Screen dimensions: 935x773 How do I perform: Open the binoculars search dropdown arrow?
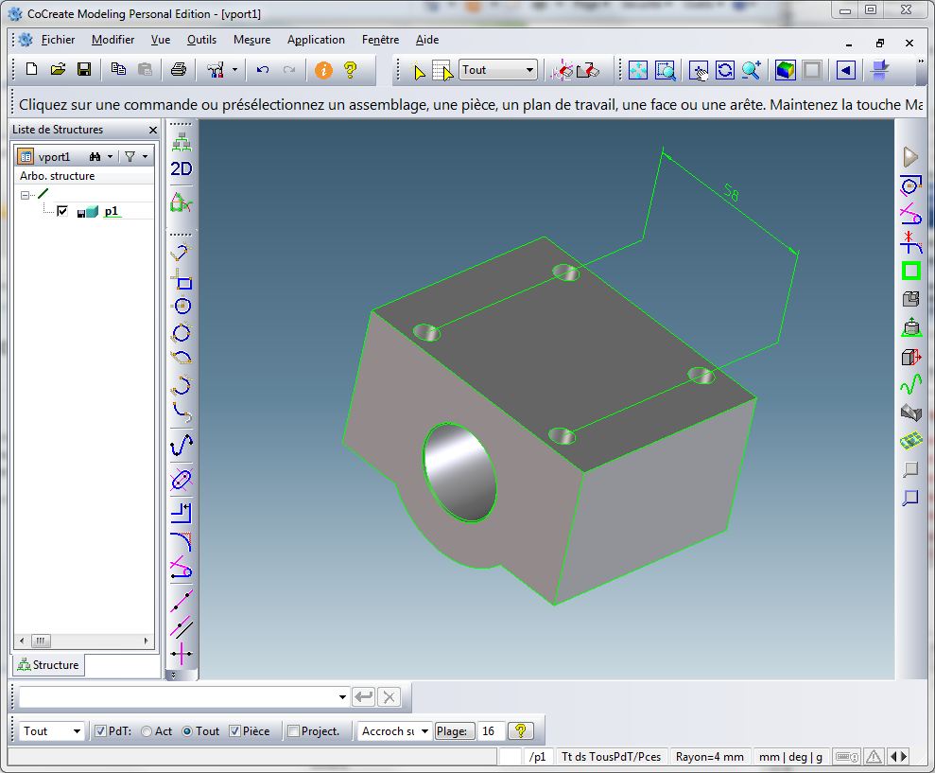click(x=110, y=157)
